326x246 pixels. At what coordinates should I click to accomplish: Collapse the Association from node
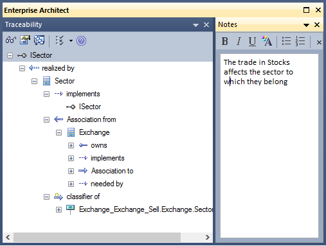pos(46,120)
